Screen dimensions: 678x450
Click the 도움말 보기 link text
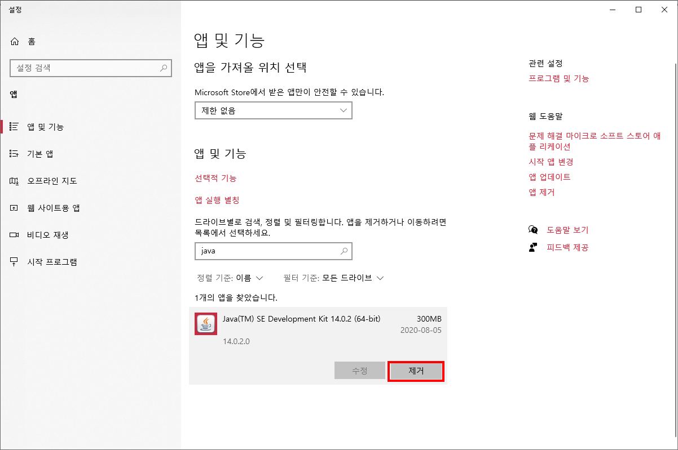[567, 230]
